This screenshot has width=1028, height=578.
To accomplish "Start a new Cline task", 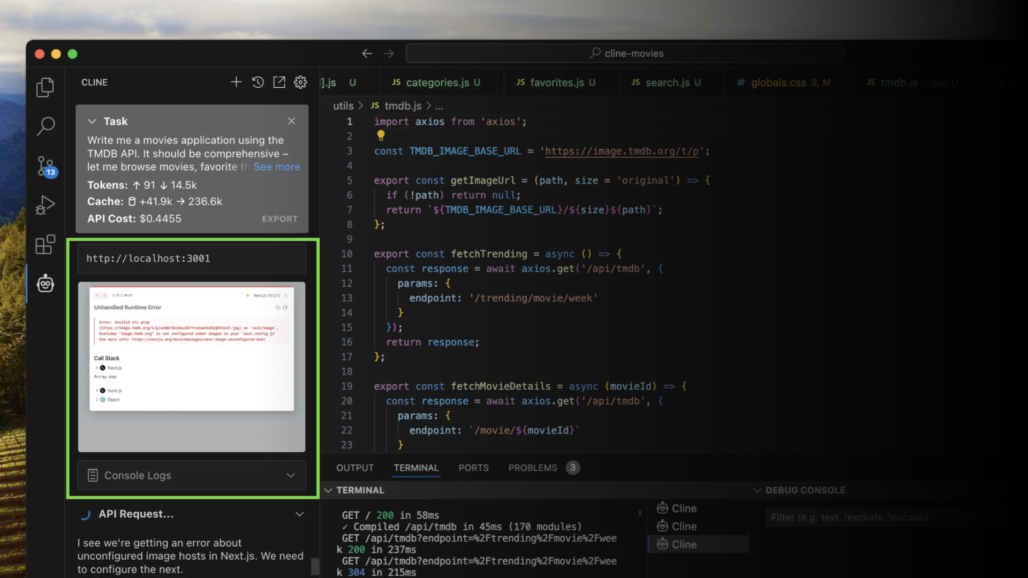I will (236, 82).
